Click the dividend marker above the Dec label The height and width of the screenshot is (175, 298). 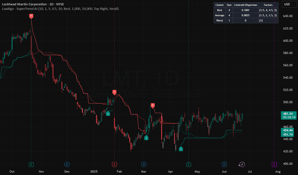(x=67, y=164)
